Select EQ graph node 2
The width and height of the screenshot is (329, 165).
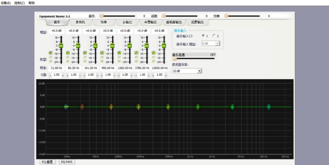pos(111,107)
